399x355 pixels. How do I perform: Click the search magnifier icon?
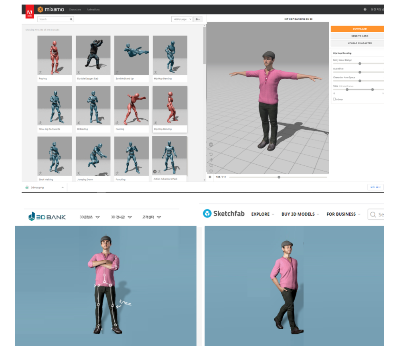click(x=71, y=19)
